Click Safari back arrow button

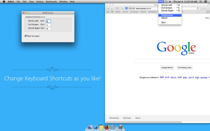point(108,8)
